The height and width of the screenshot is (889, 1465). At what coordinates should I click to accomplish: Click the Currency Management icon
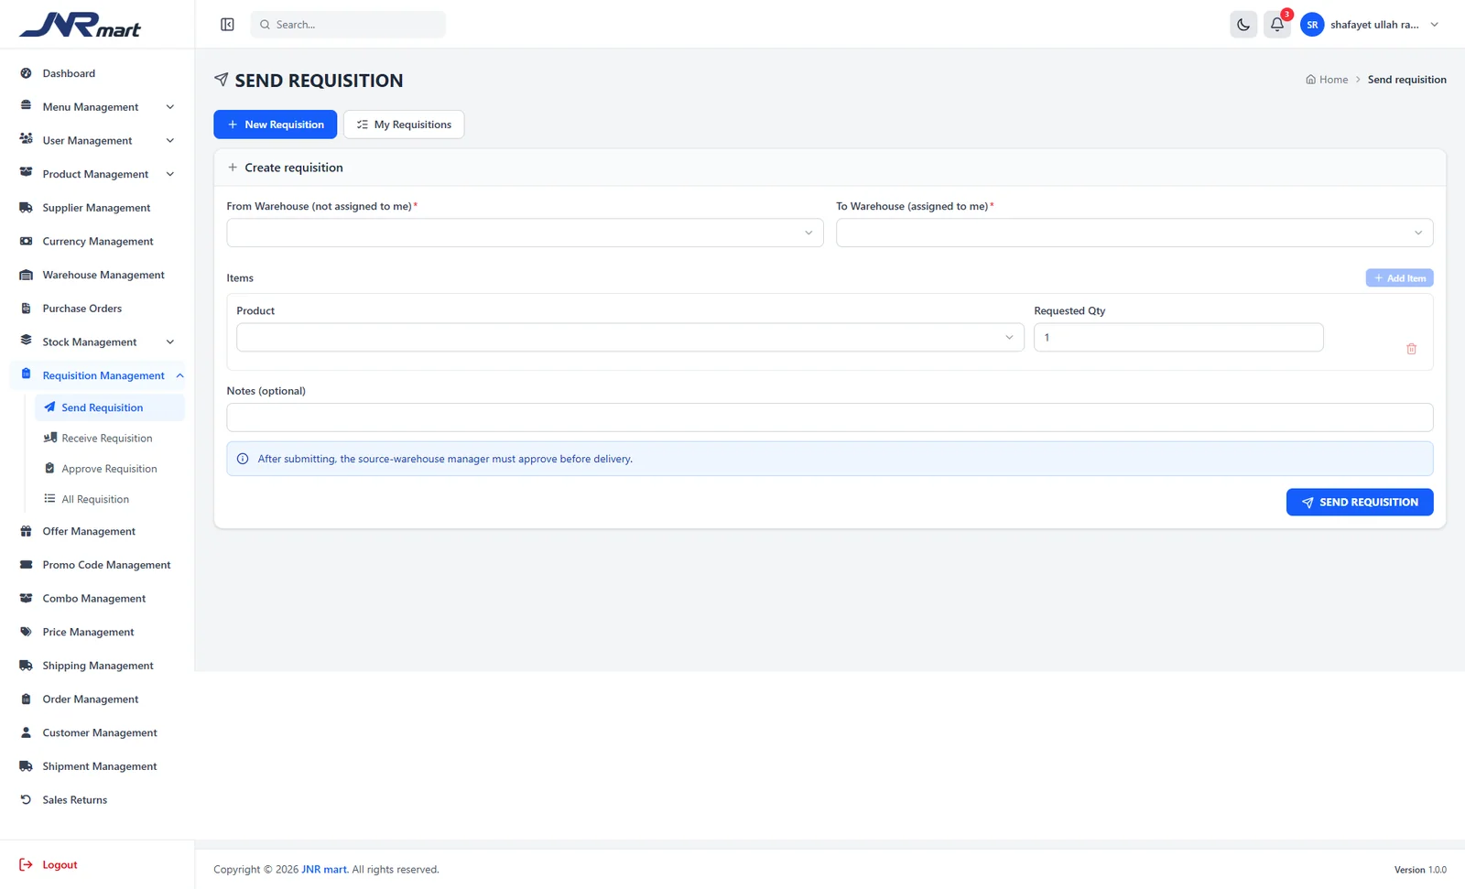26,242
